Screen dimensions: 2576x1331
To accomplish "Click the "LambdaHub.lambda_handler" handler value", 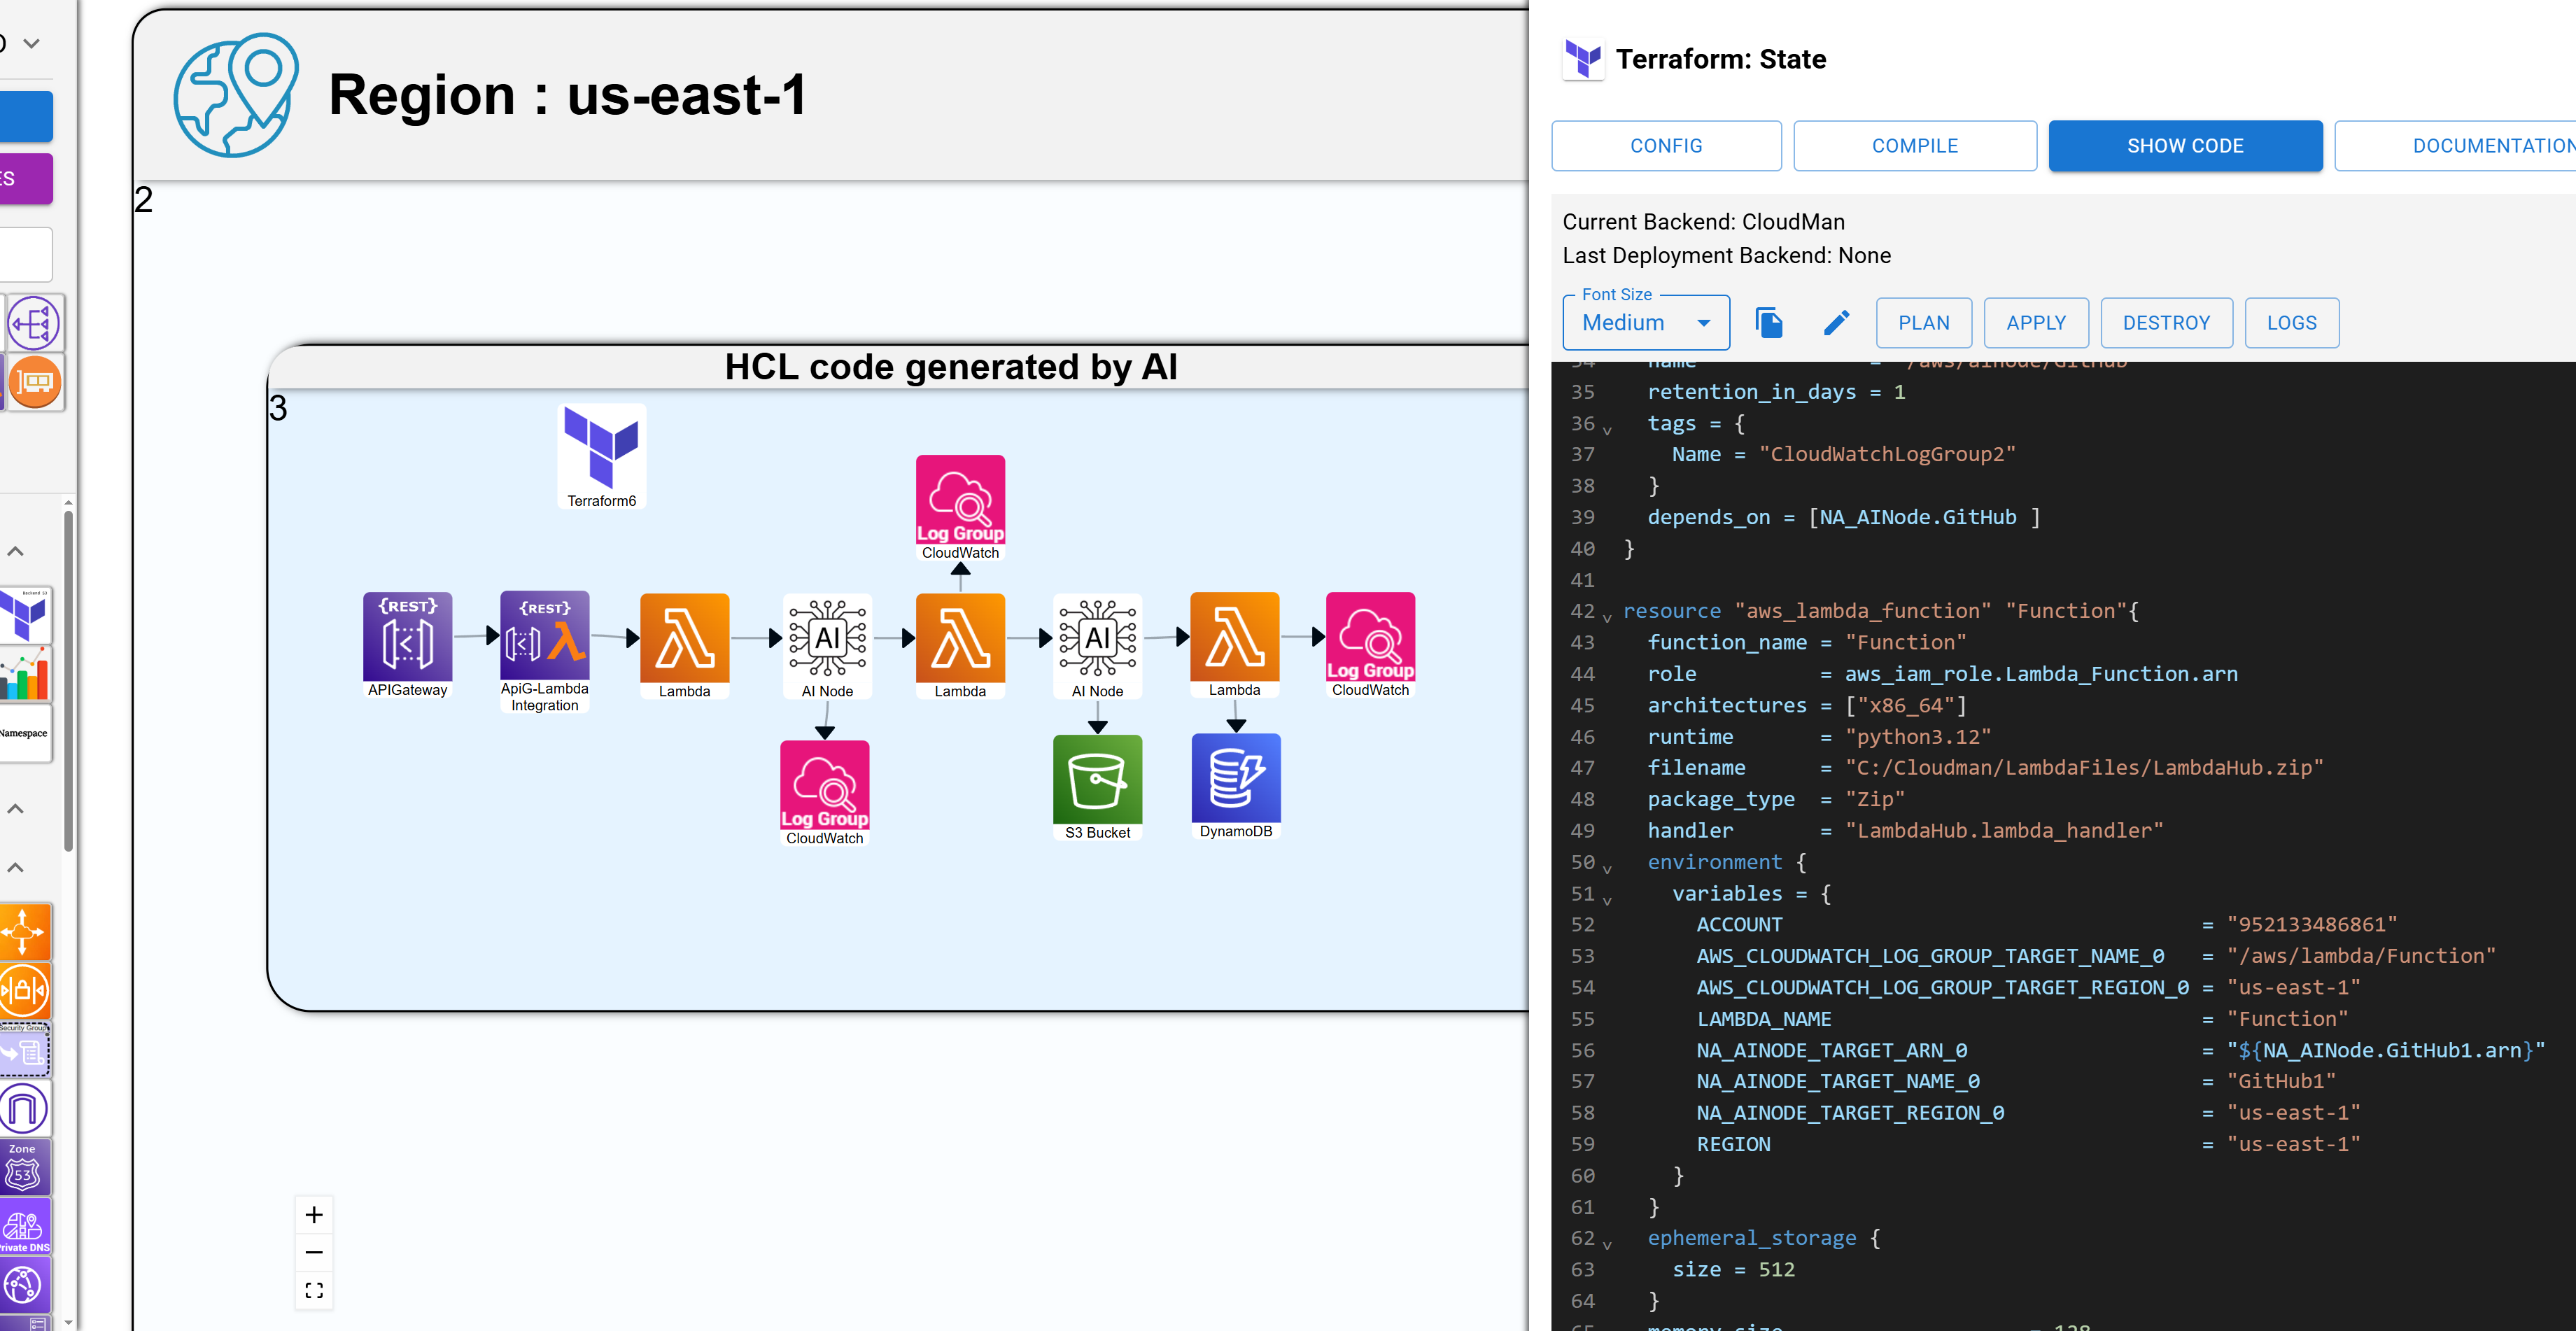I will click(2004, 830).
